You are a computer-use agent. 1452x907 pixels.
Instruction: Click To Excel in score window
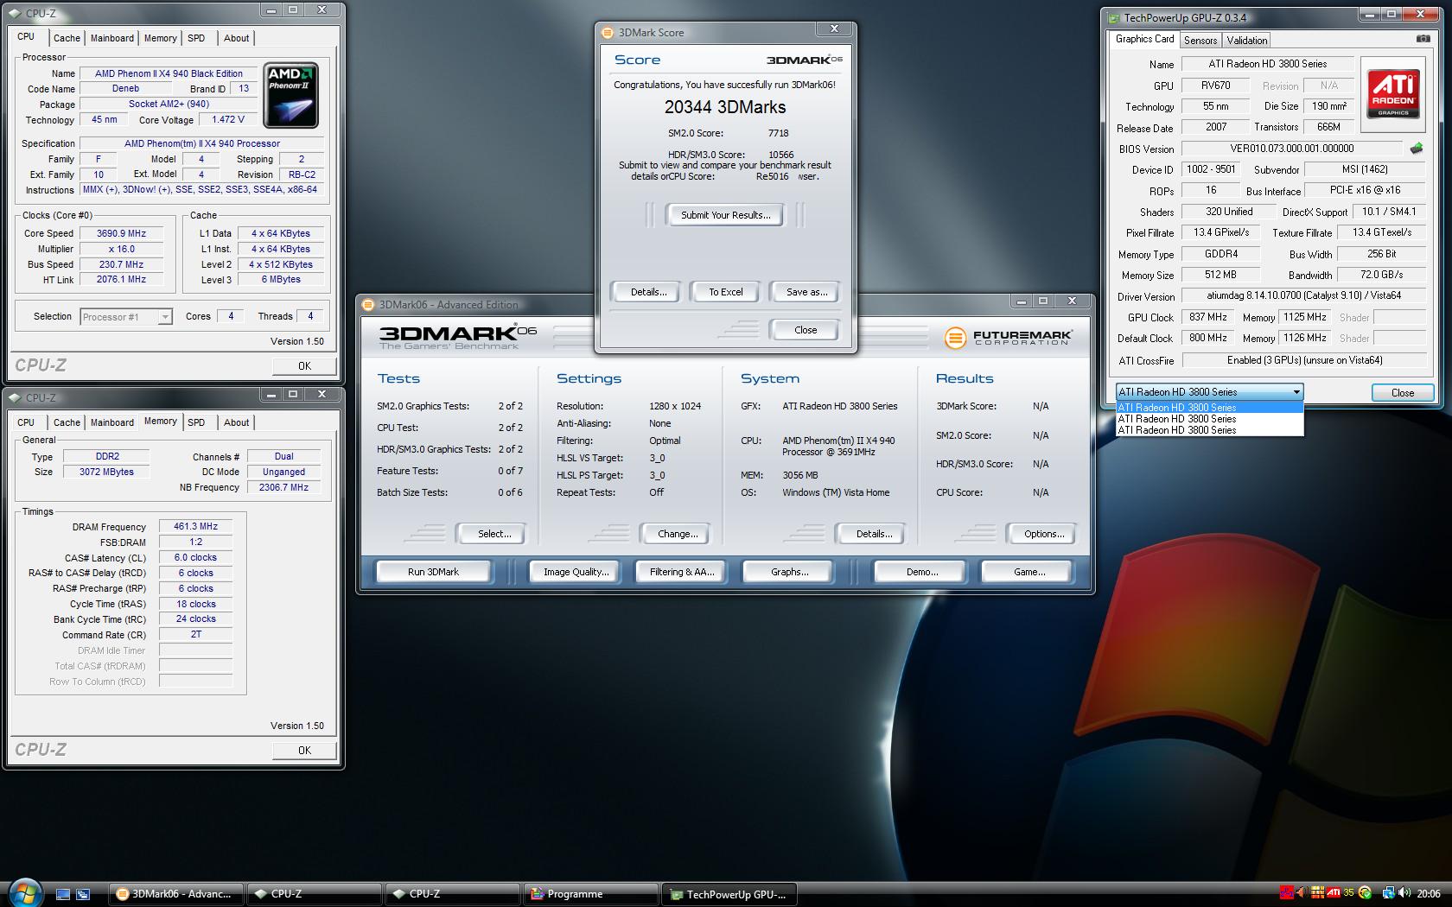pyautogui.click(x=725, y=292)
